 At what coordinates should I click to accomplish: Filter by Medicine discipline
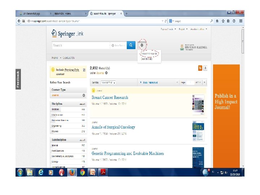point(68,109)
